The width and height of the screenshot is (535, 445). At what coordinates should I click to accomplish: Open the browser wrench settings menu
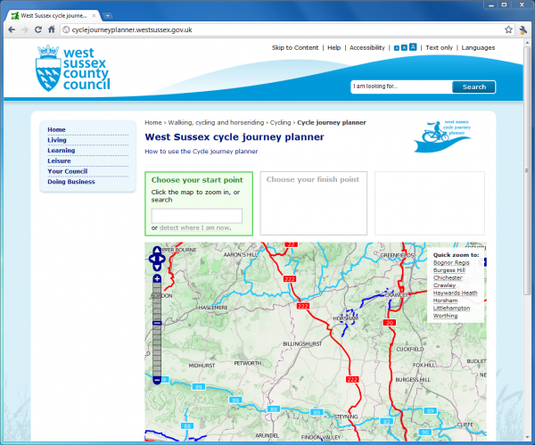click(x=523, y=30)
